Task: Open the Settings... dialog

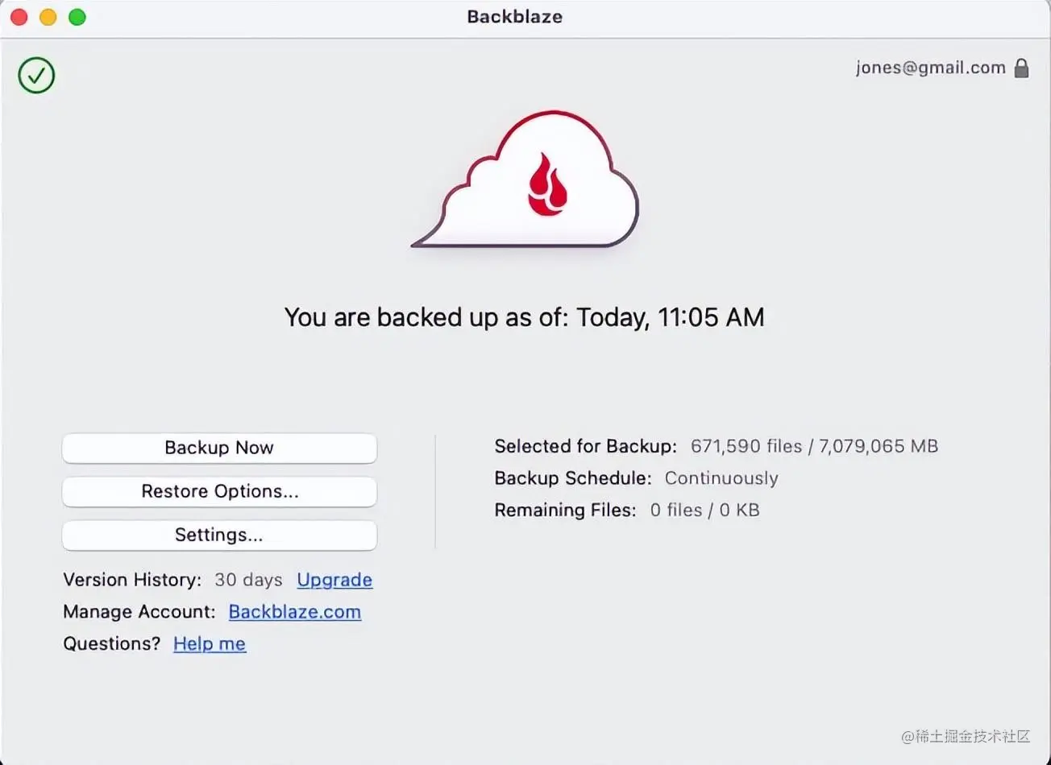Action: pyautogui.click(x=219, y=535)
